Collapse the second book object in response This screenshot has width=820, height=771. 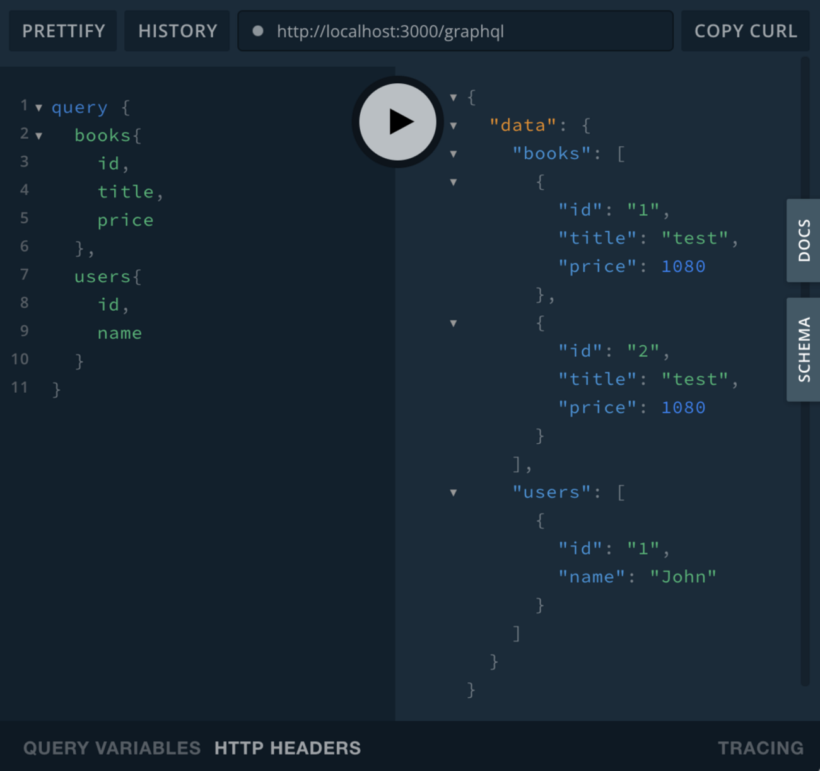(454, 324)
